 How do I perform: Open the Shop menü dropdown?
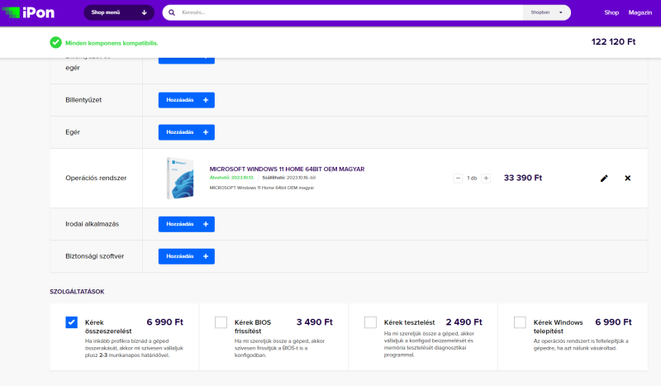click(x=119, y=12)
